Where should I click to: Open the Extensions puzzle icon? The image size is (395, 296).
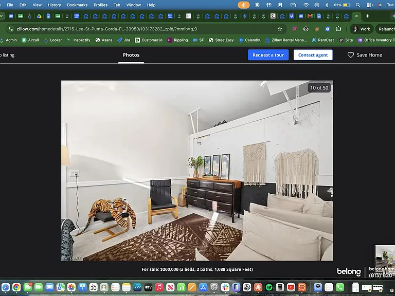tap(338, 29)
